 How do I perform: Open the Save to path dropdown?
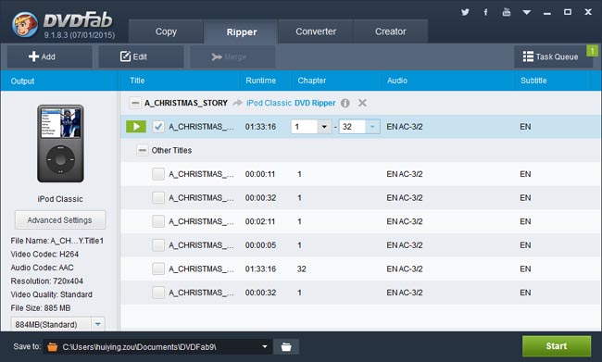point(265,346)
